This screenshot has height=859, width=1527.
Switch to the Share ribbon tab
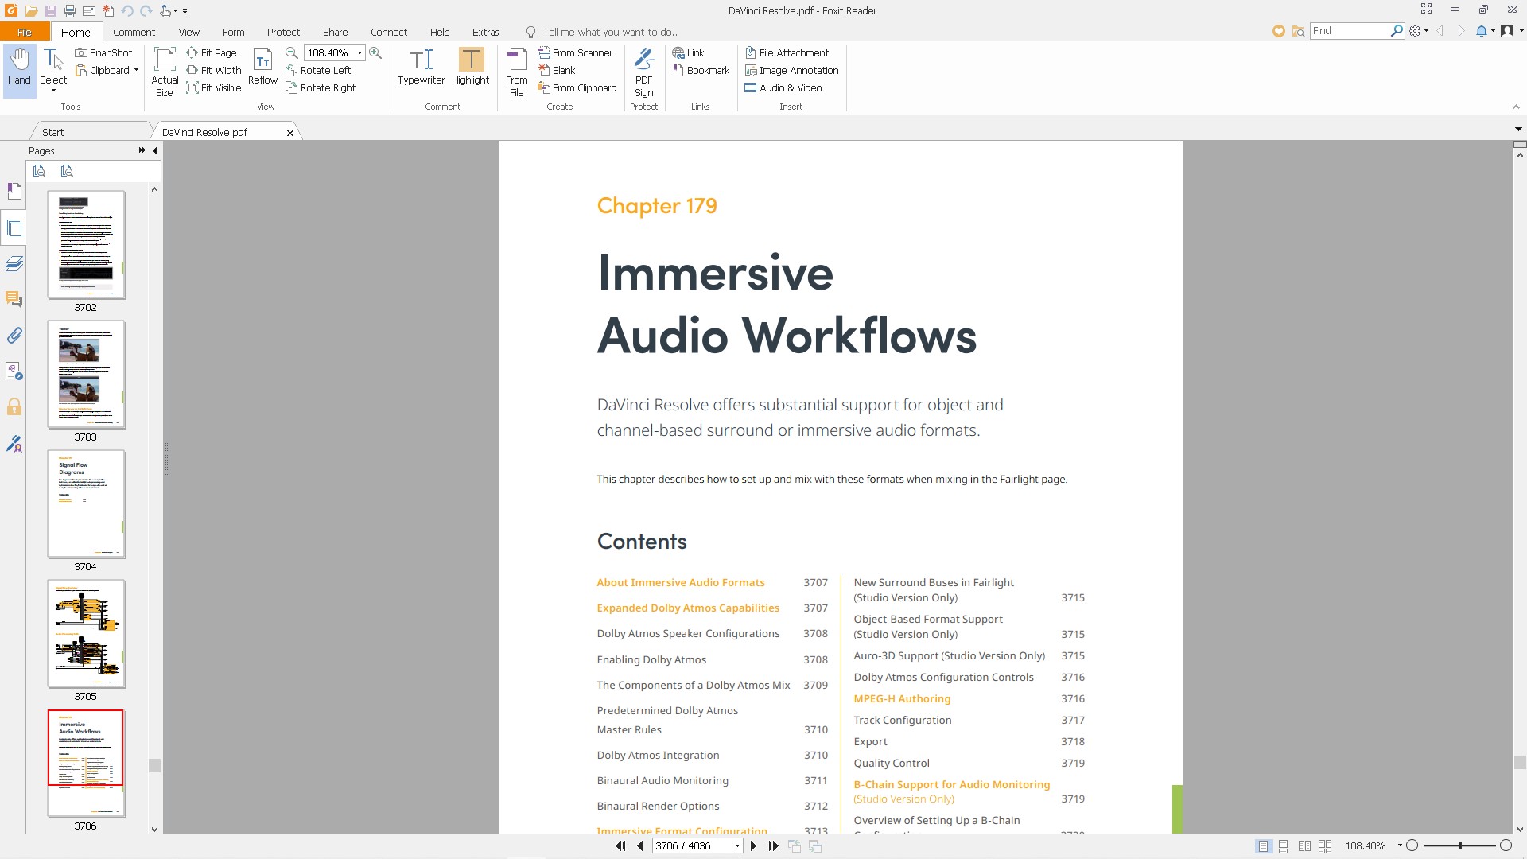tap(335, 32)
